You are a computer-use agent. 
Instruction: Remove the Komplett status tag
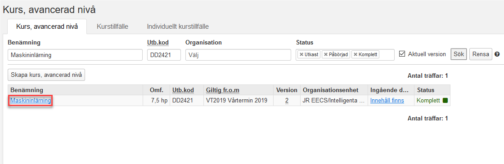(355, 54)
